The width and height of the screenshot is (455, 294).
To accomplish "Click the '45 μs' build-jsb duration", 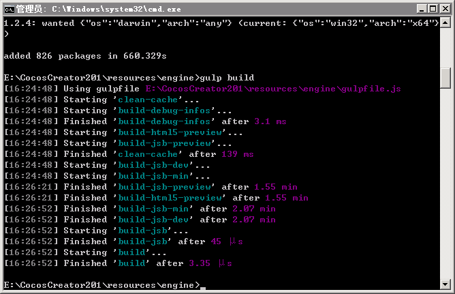I will click(x=227, y=241).
